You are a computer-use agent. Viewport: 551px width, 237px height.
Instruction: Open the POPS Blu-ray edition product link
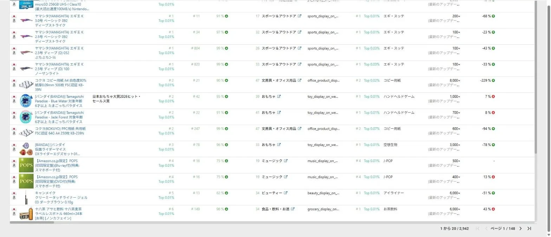(58, 165)
